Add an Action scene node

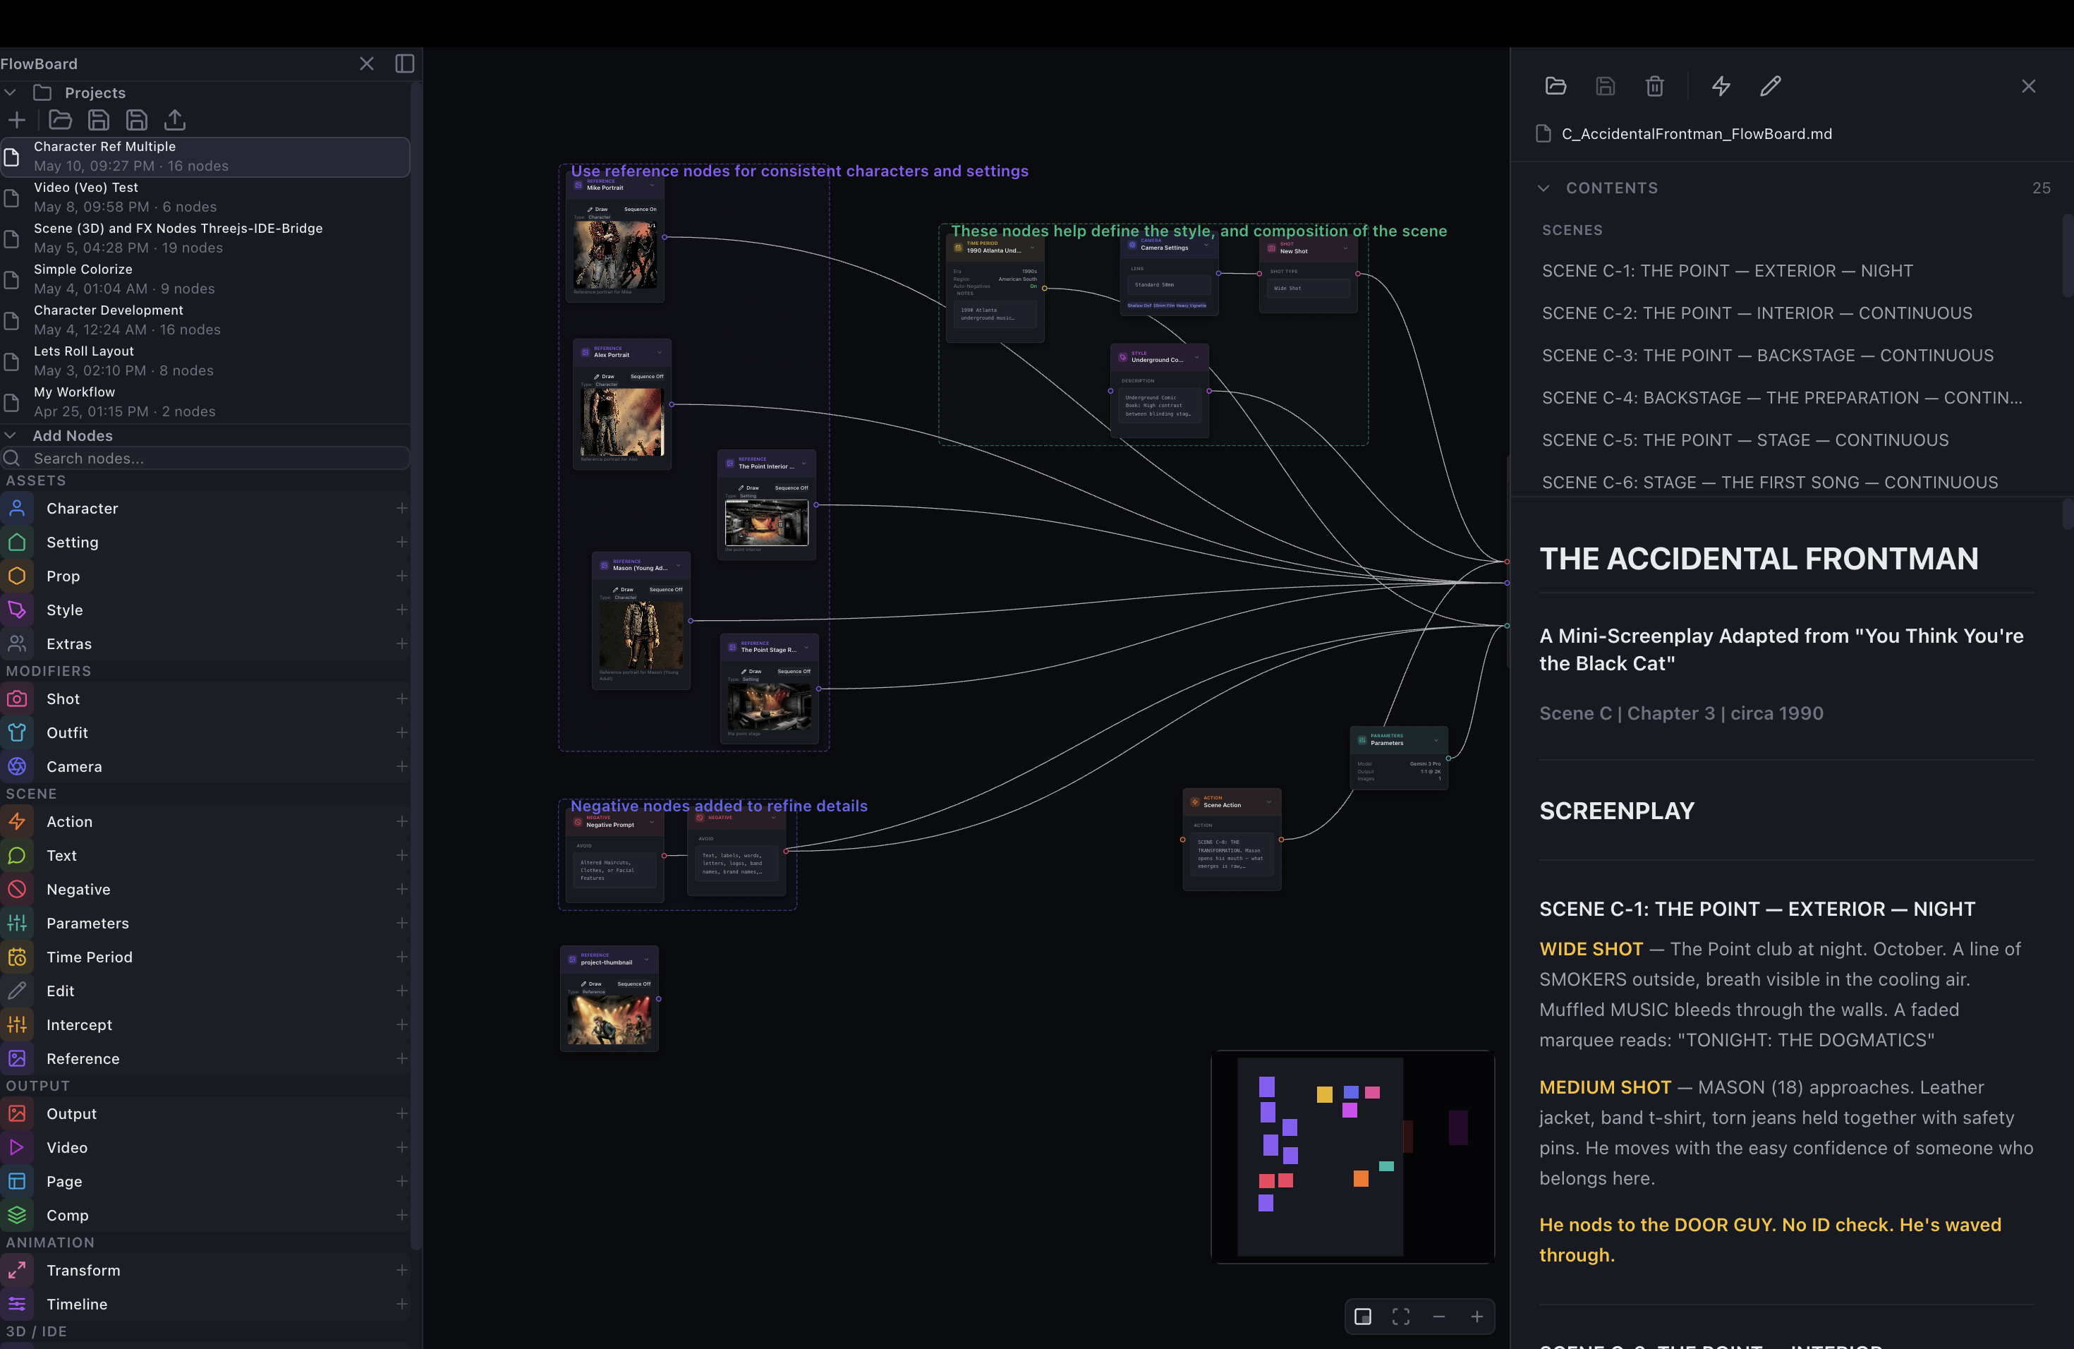(401, 822)
